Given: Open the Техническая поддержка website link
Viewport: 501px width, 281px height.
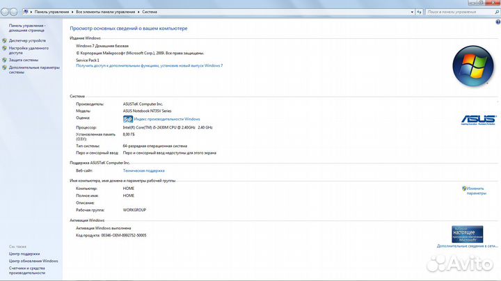Looking at the screenshot, I should click(x=143, y=170).
